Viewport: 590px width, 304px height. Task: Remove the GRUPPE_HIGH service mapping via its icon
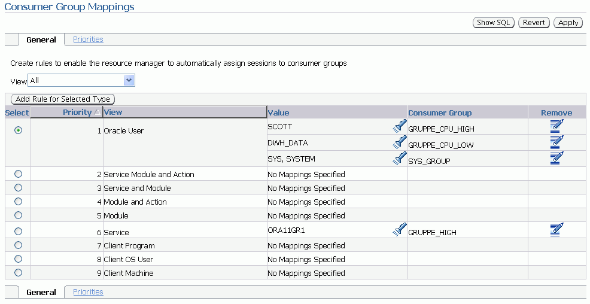pos(556,230)
